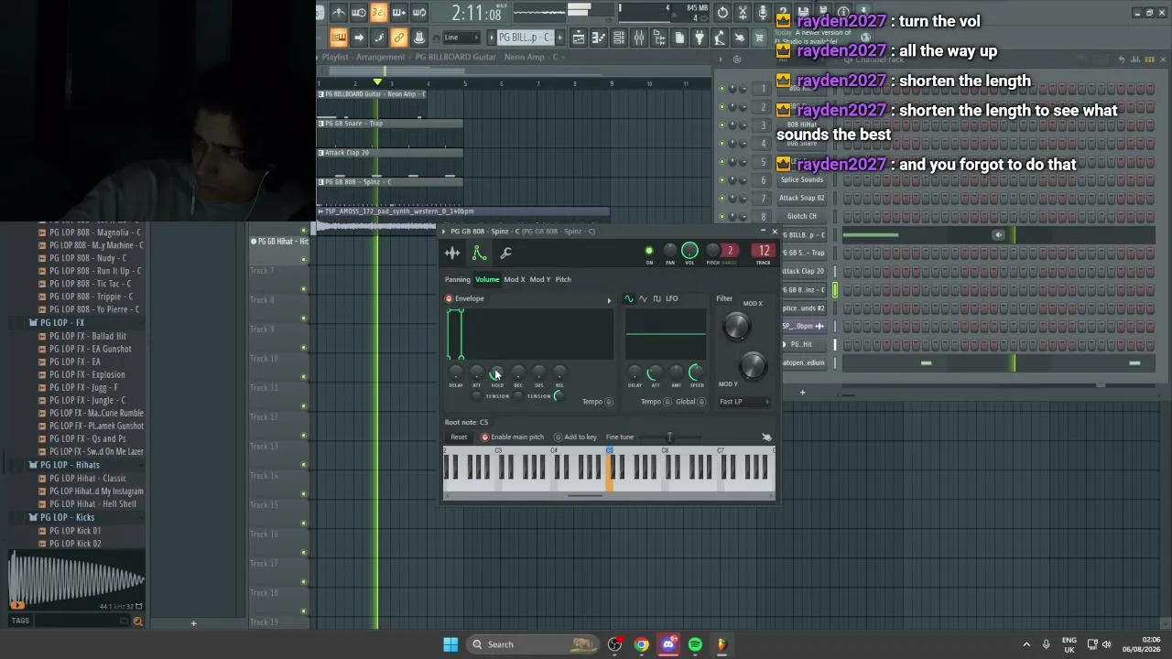
Task: Open the Channel rack from the toolbar
Action: 619,38
